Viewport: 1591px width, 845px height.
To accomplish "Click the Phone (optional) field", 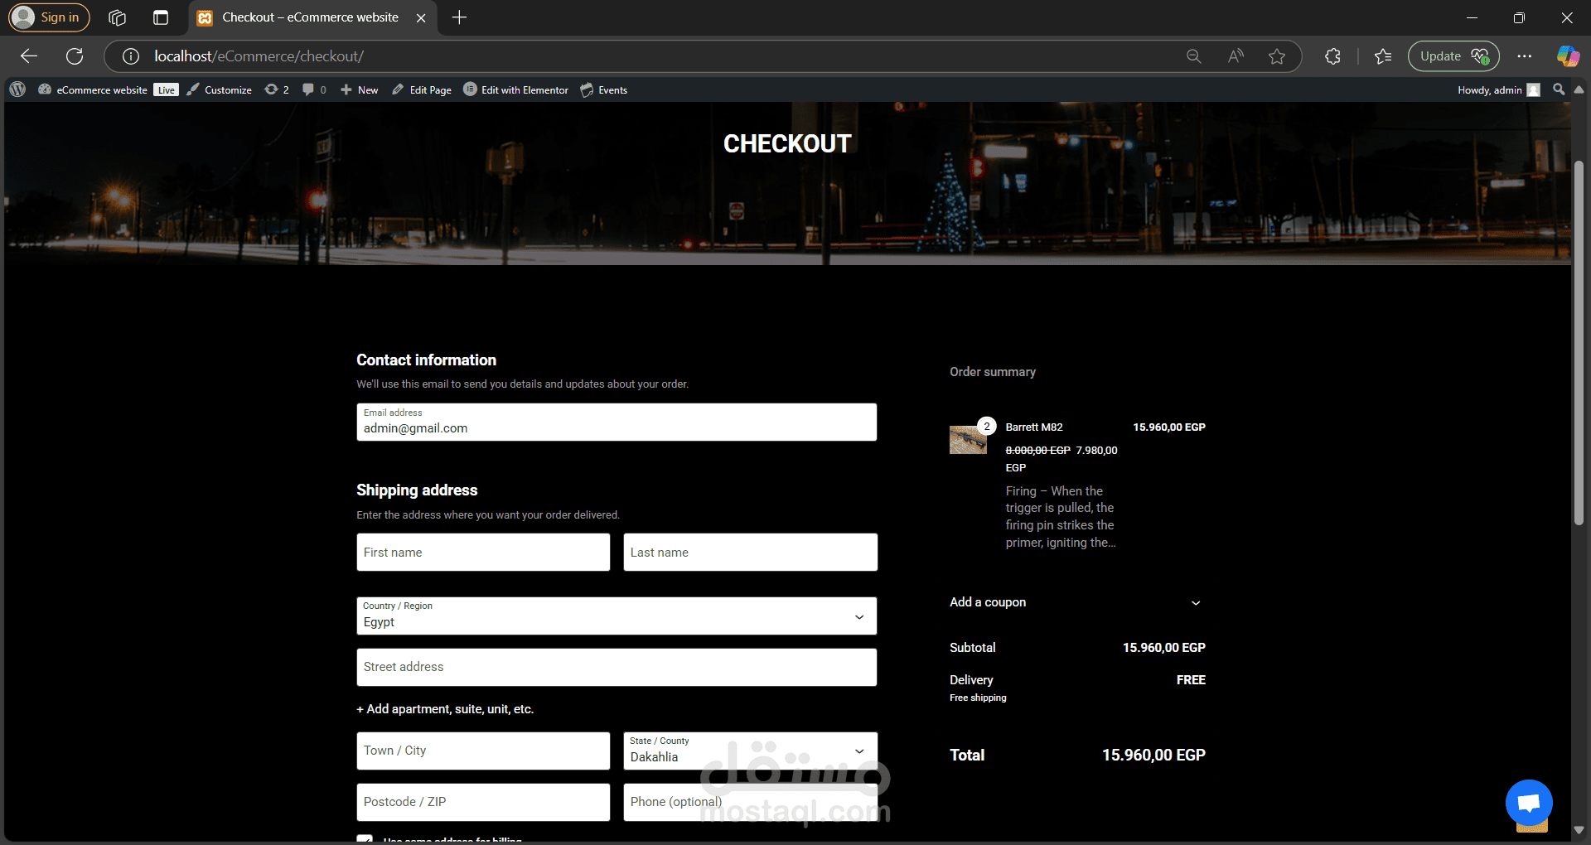I will [750, 802].
